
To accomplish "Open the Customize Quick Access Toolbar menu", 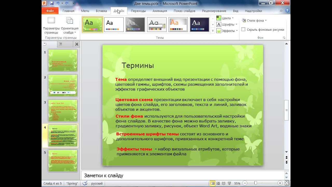I will [x=74, y=3].
